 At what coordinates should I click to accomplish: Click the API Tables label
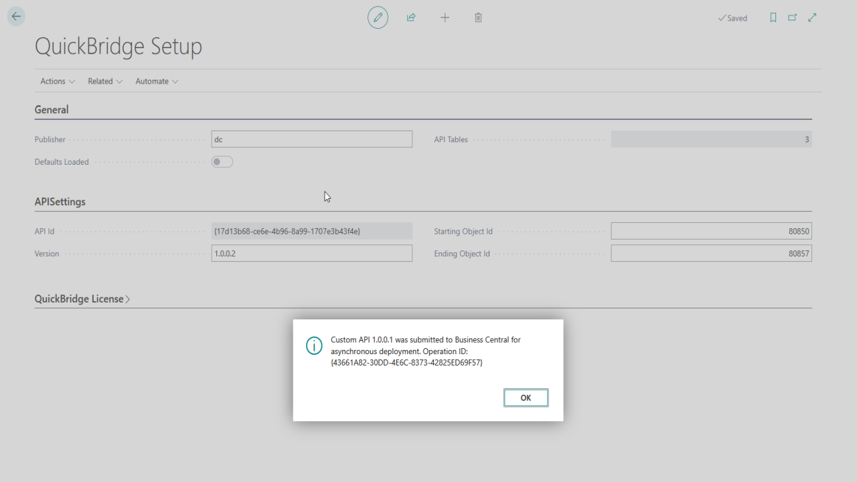pyautogui.click(x=451, y=139)
